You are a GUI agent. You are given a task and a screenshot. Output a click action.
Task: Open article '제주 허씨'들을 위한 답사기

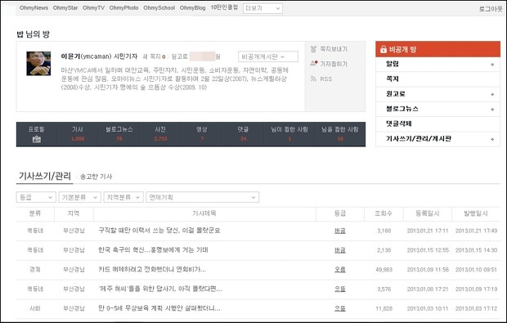pos(160,289)
